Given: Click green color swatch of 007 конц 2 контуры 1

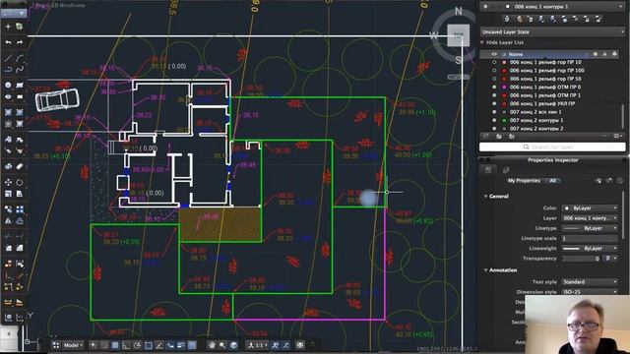Looking at the screenshot, I should [x=504, y=120].
